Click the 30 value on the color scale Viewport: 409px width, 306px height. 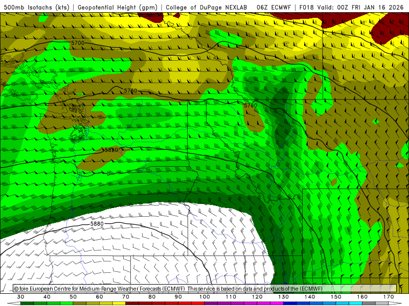click(20, 297)
